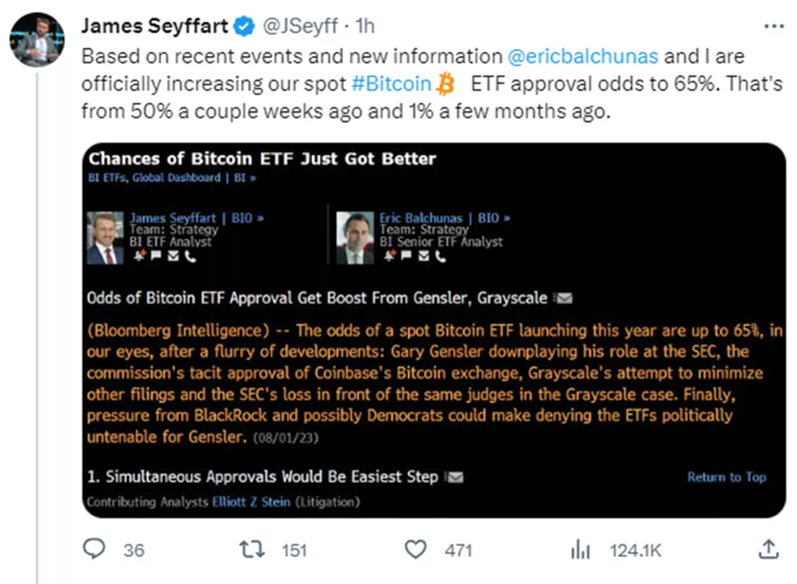
Task: Click the phone icon under James Seyffart
Action: 189,257
